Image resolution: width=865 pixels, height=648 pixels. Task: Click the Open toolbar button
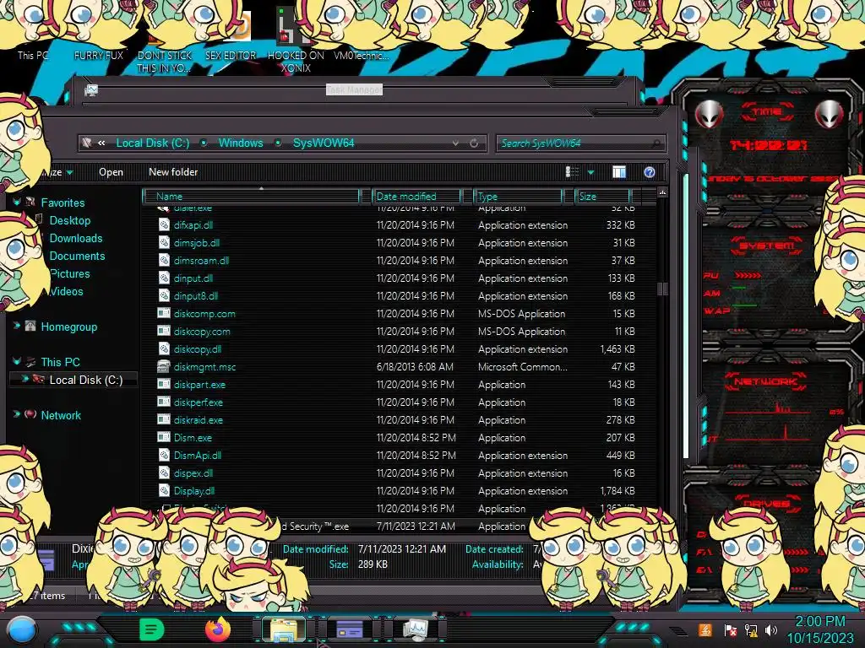click(x=111, y=172)
